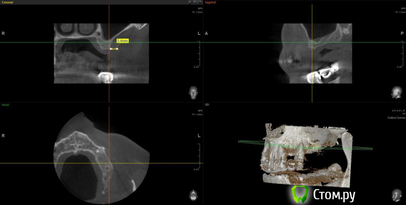Image resolution: width=406 pixels, height=205 pixels.
Task: Click the measurement line left endpoint handle
Action: (111, 49)
